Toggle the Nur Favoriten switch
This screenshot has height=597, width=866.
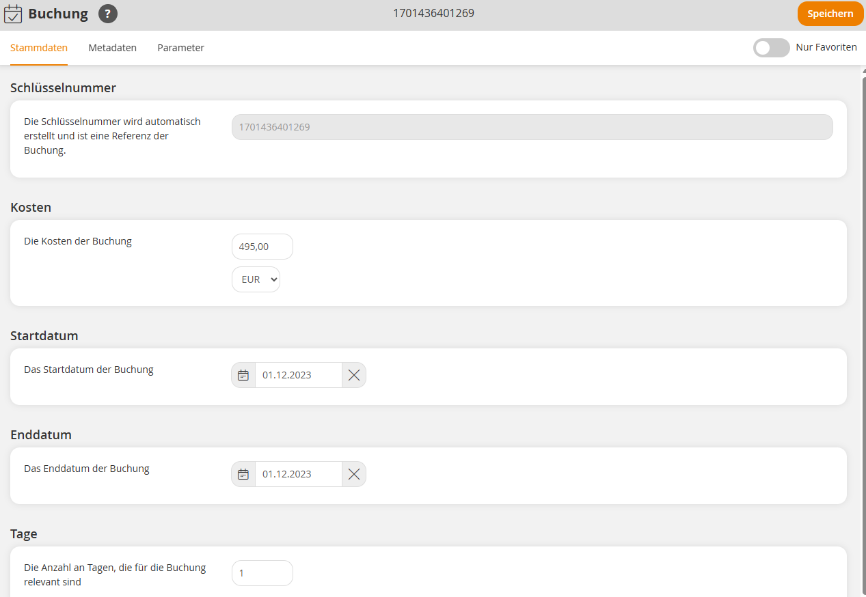coord(772,48)
